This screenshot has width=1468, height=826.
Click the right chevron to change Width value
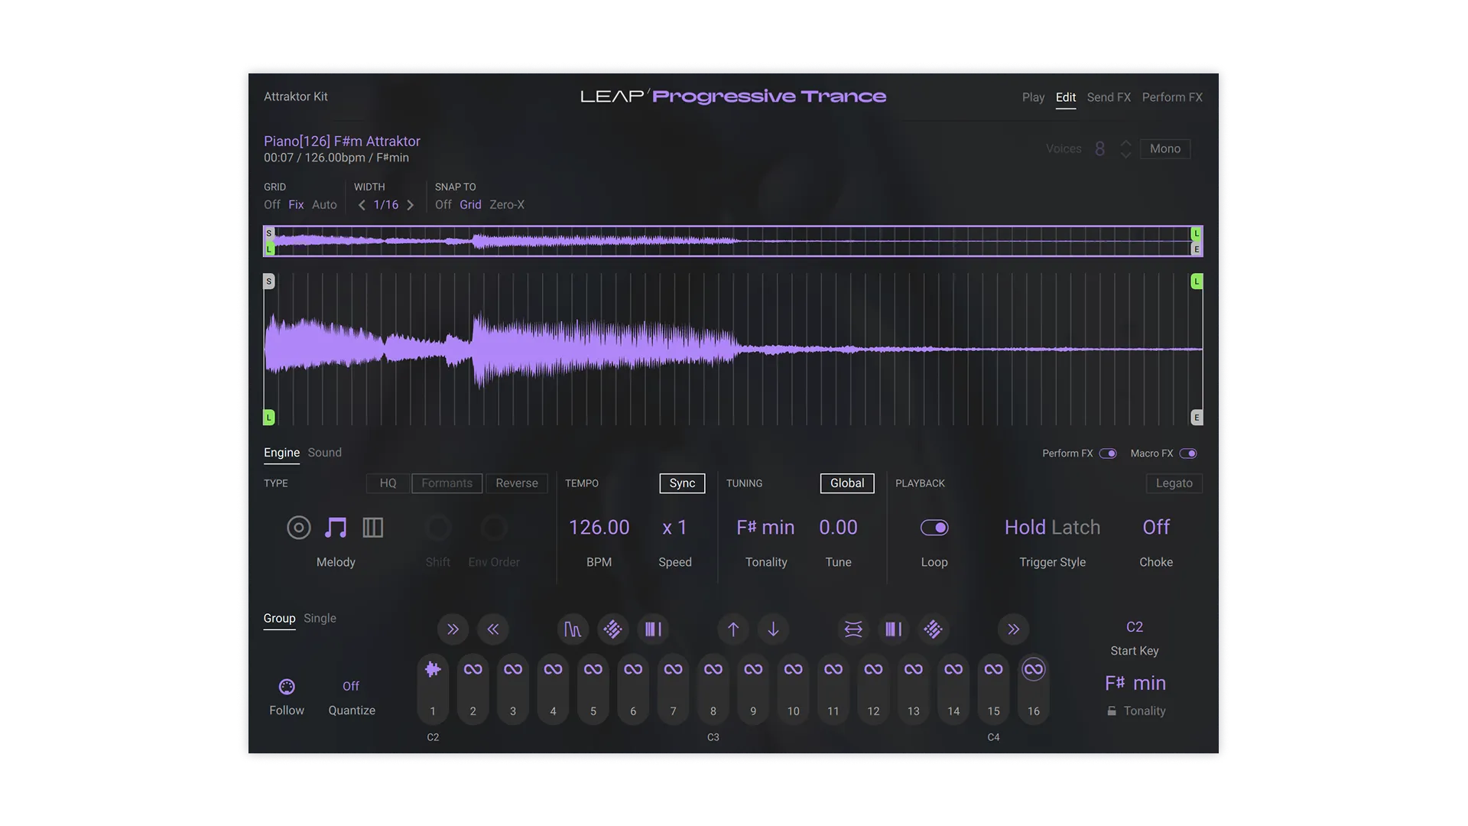point(410,204)
